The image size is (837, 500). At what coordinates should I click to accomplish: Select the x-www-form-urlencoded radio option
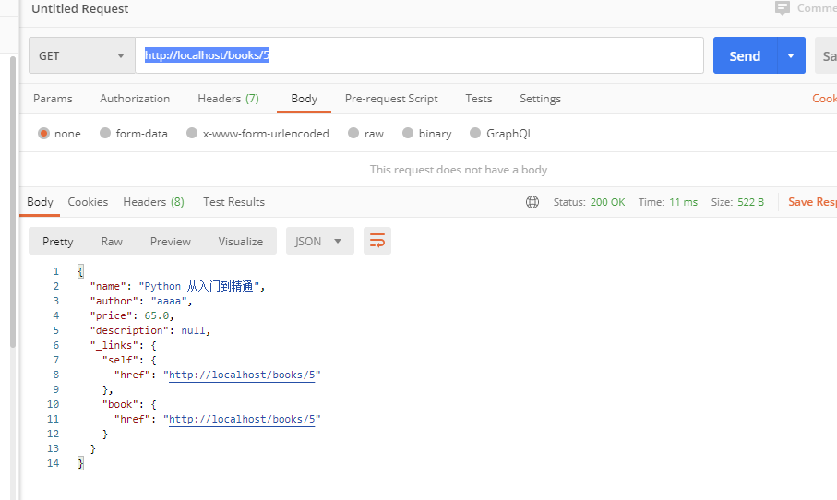click(x=192, y=133)
